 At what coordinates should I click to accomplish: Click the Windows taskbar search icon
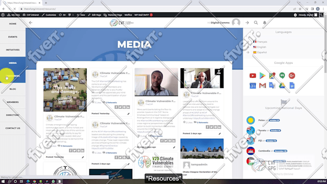(x=9, y=182)
